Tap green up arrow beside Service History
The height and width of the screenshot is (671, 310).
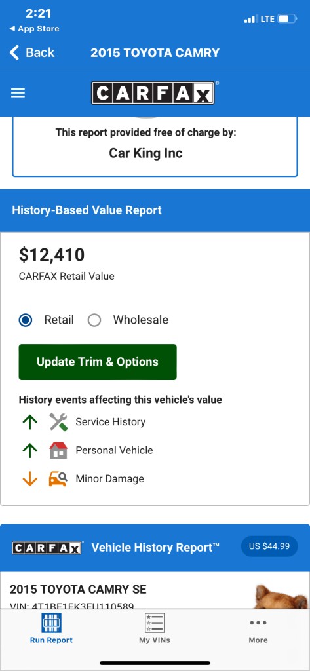[x=29, y=422]
